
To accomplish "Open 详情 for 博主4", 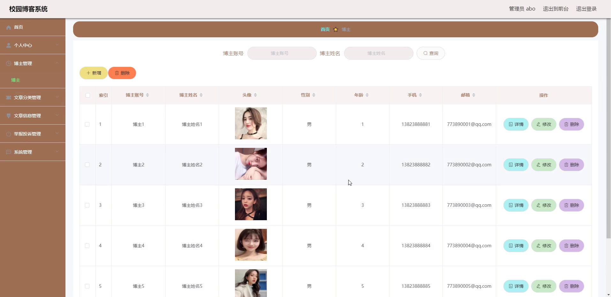I will 516,246.
